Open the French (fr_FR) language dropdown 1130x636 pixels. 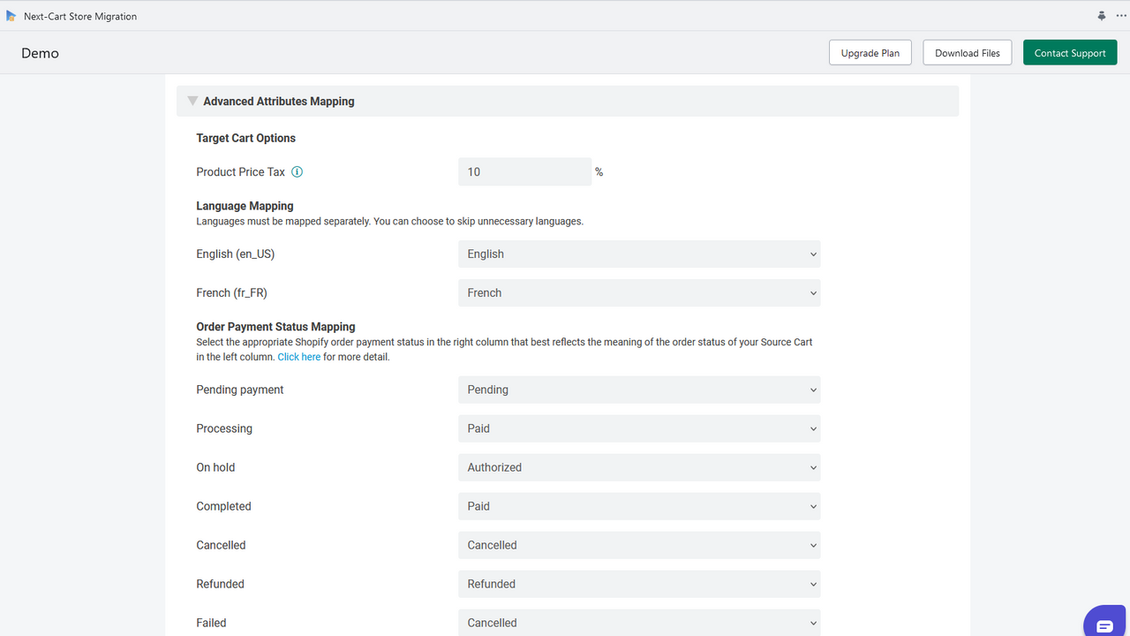pyautogui.click(x=638, y=292)
